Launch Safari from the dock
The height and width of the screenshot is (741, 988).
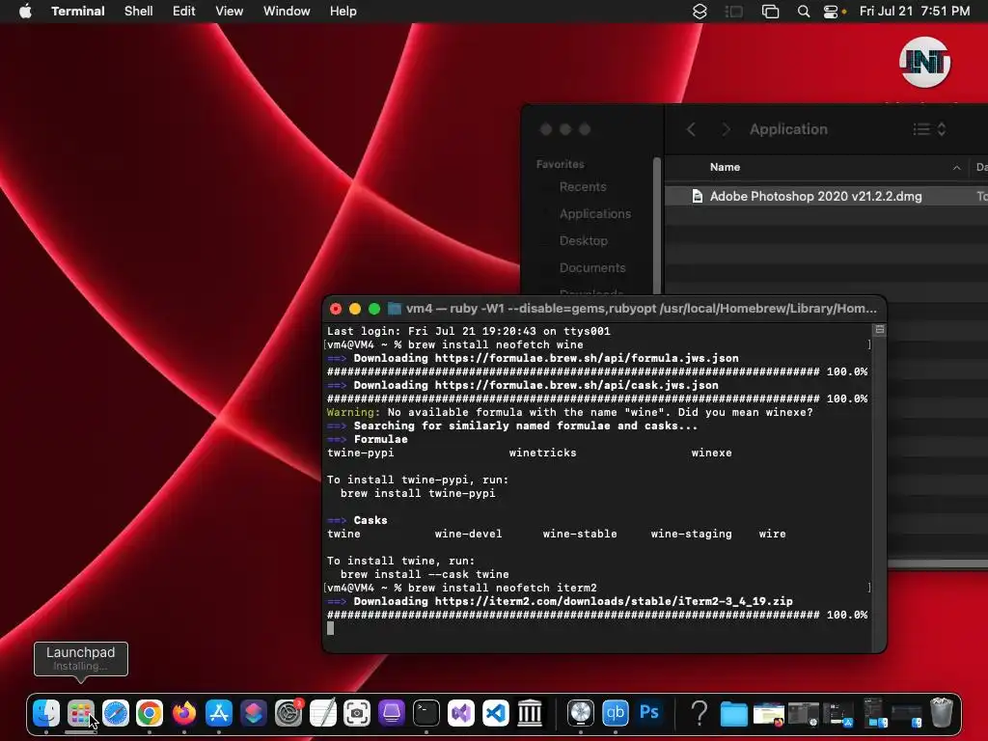click(x=116, y=713)
